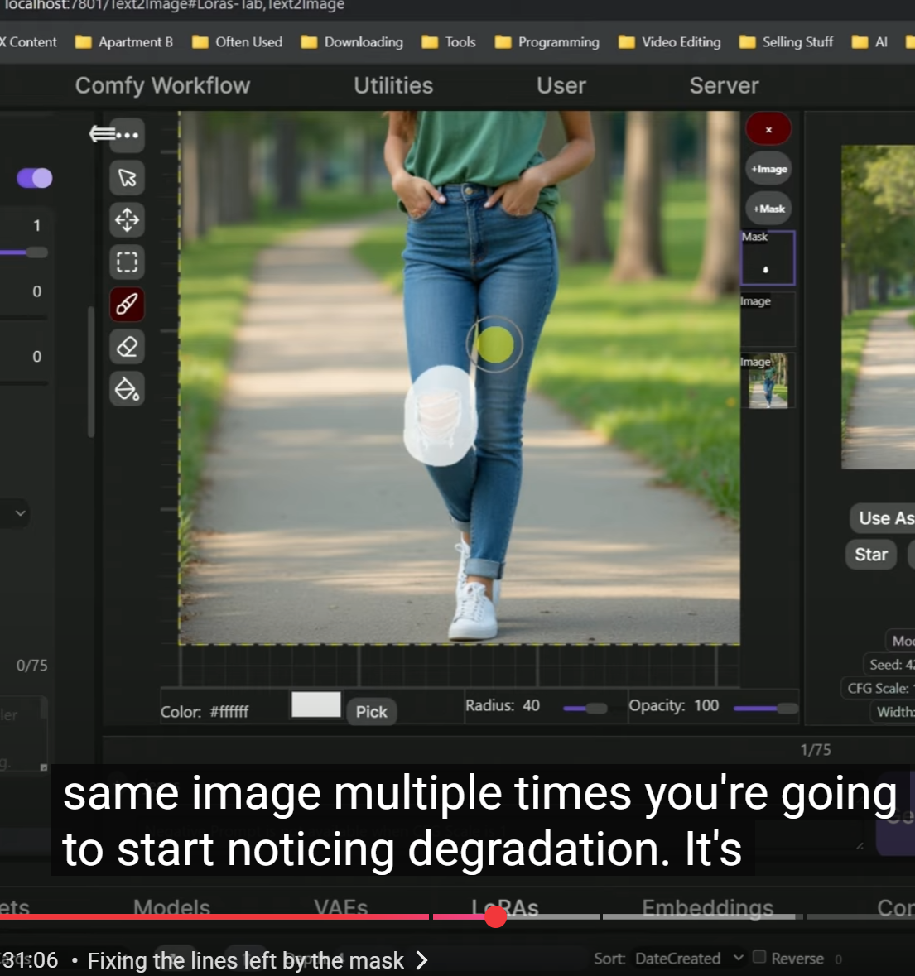Viewport: 915px width, 976px height.
Task: Select the paint bucket fill tool
Action: [127, 388]
